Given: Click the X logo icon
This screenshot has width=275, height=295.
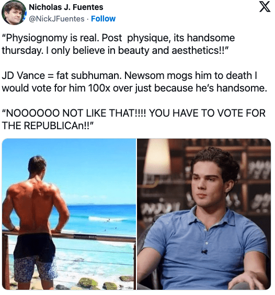Looking at the screenshot, I should tap(265, 7).
